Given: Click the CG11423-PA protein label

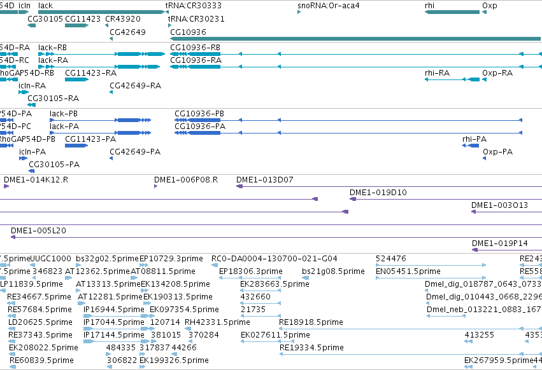Looking at the screenshot, I should (x=90, y=139).
